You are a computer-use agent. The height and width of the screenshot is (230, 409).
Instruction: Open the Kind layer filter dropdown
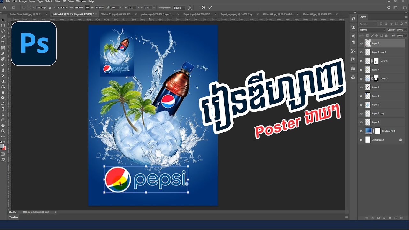pos(368,24)
